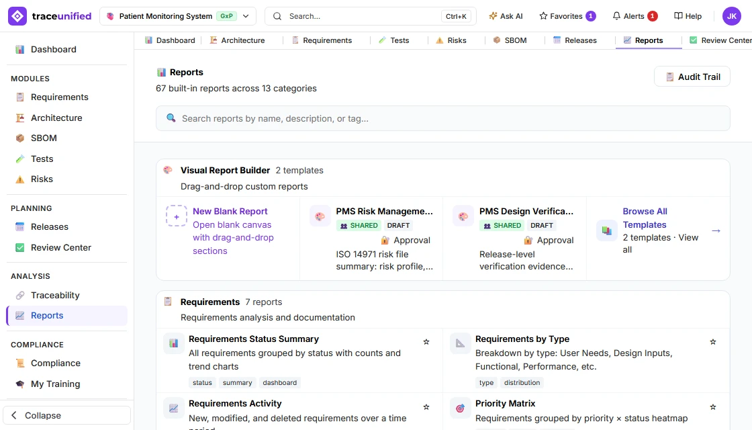
Task: Click the 'summary' tag
Action: tap(238, 382)
